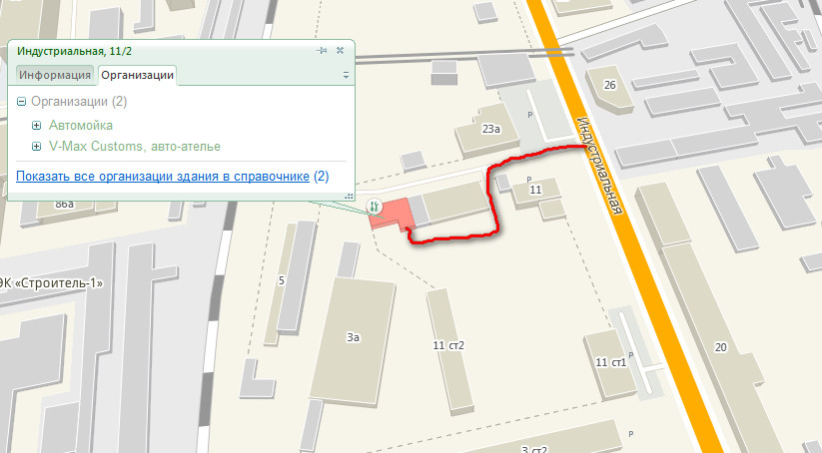
Task: Collapse the Организации (2) group
Action: 22,102
